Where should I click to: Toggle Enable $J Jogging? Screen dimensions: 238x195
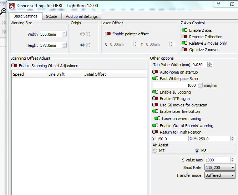155,92
